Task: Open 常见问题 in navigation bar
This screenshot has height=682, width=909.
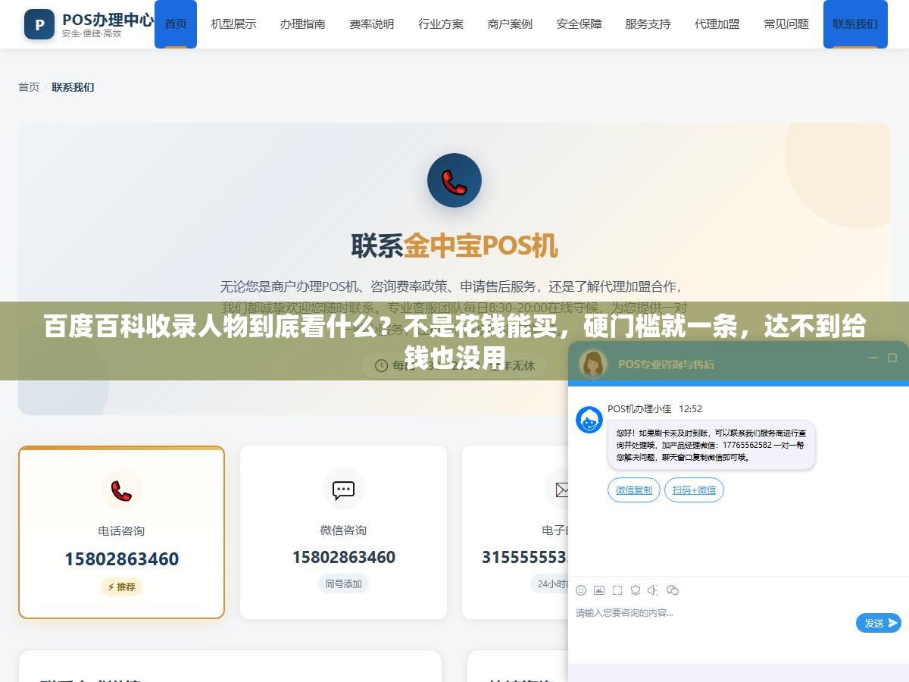Action: click(786, 24)
